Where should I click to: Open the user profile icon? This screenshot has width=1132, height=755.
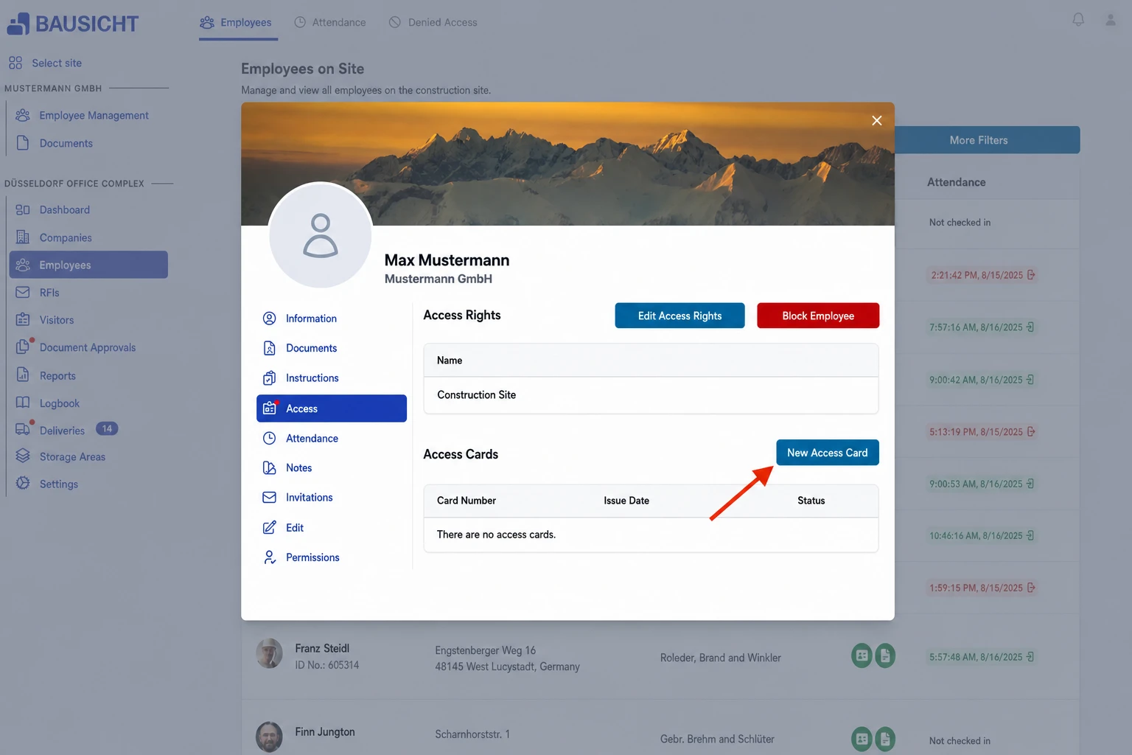[1110, 20]
